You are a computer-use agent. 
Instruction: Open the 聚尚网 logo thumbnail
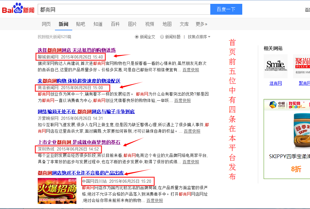[301, 66]
